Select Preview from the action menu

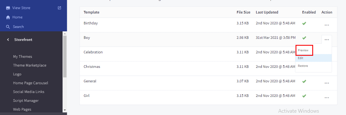pyautogui.click(x=303, y=50)
